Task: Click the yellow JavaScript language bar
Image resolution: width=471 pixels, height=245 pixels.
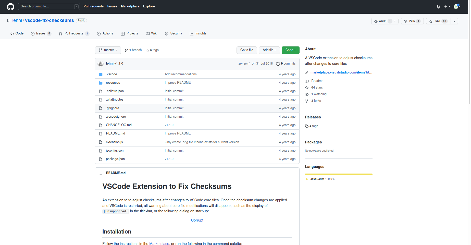Action: (x=339, y=174)
